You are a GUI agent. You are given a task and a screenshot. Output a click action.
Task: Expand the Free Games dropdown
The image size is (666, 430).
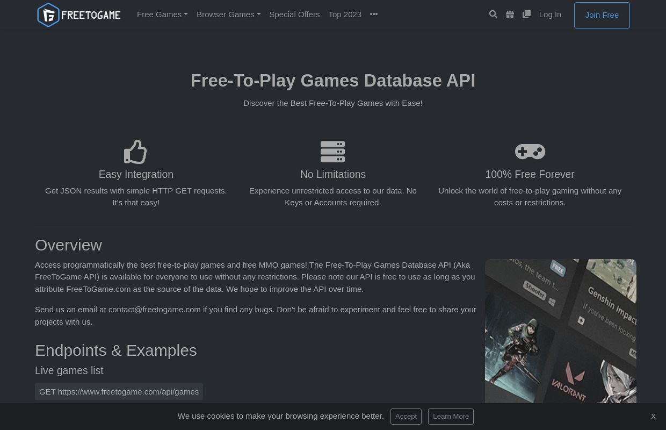pos(162,15)
